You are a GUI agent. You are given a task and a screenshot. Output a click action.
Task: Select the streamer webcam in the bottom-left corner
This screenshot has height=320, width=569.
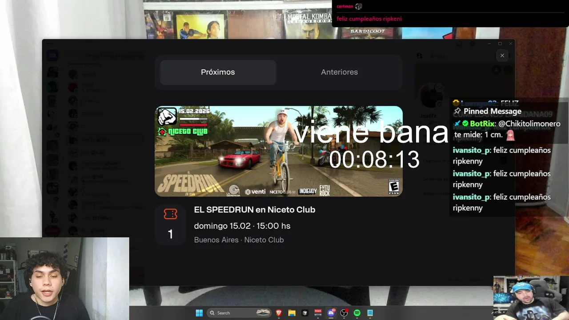(64, 279)
